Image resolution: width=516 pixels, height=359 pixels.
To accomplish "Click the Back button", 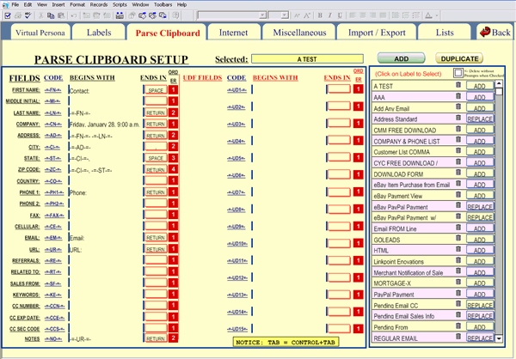I will 495,33.
